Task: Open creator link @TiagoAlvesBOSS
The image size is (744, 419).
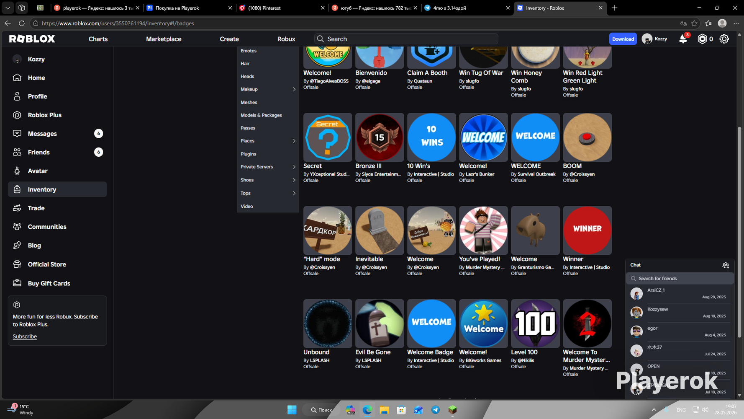Action: [x=329, y=81]
